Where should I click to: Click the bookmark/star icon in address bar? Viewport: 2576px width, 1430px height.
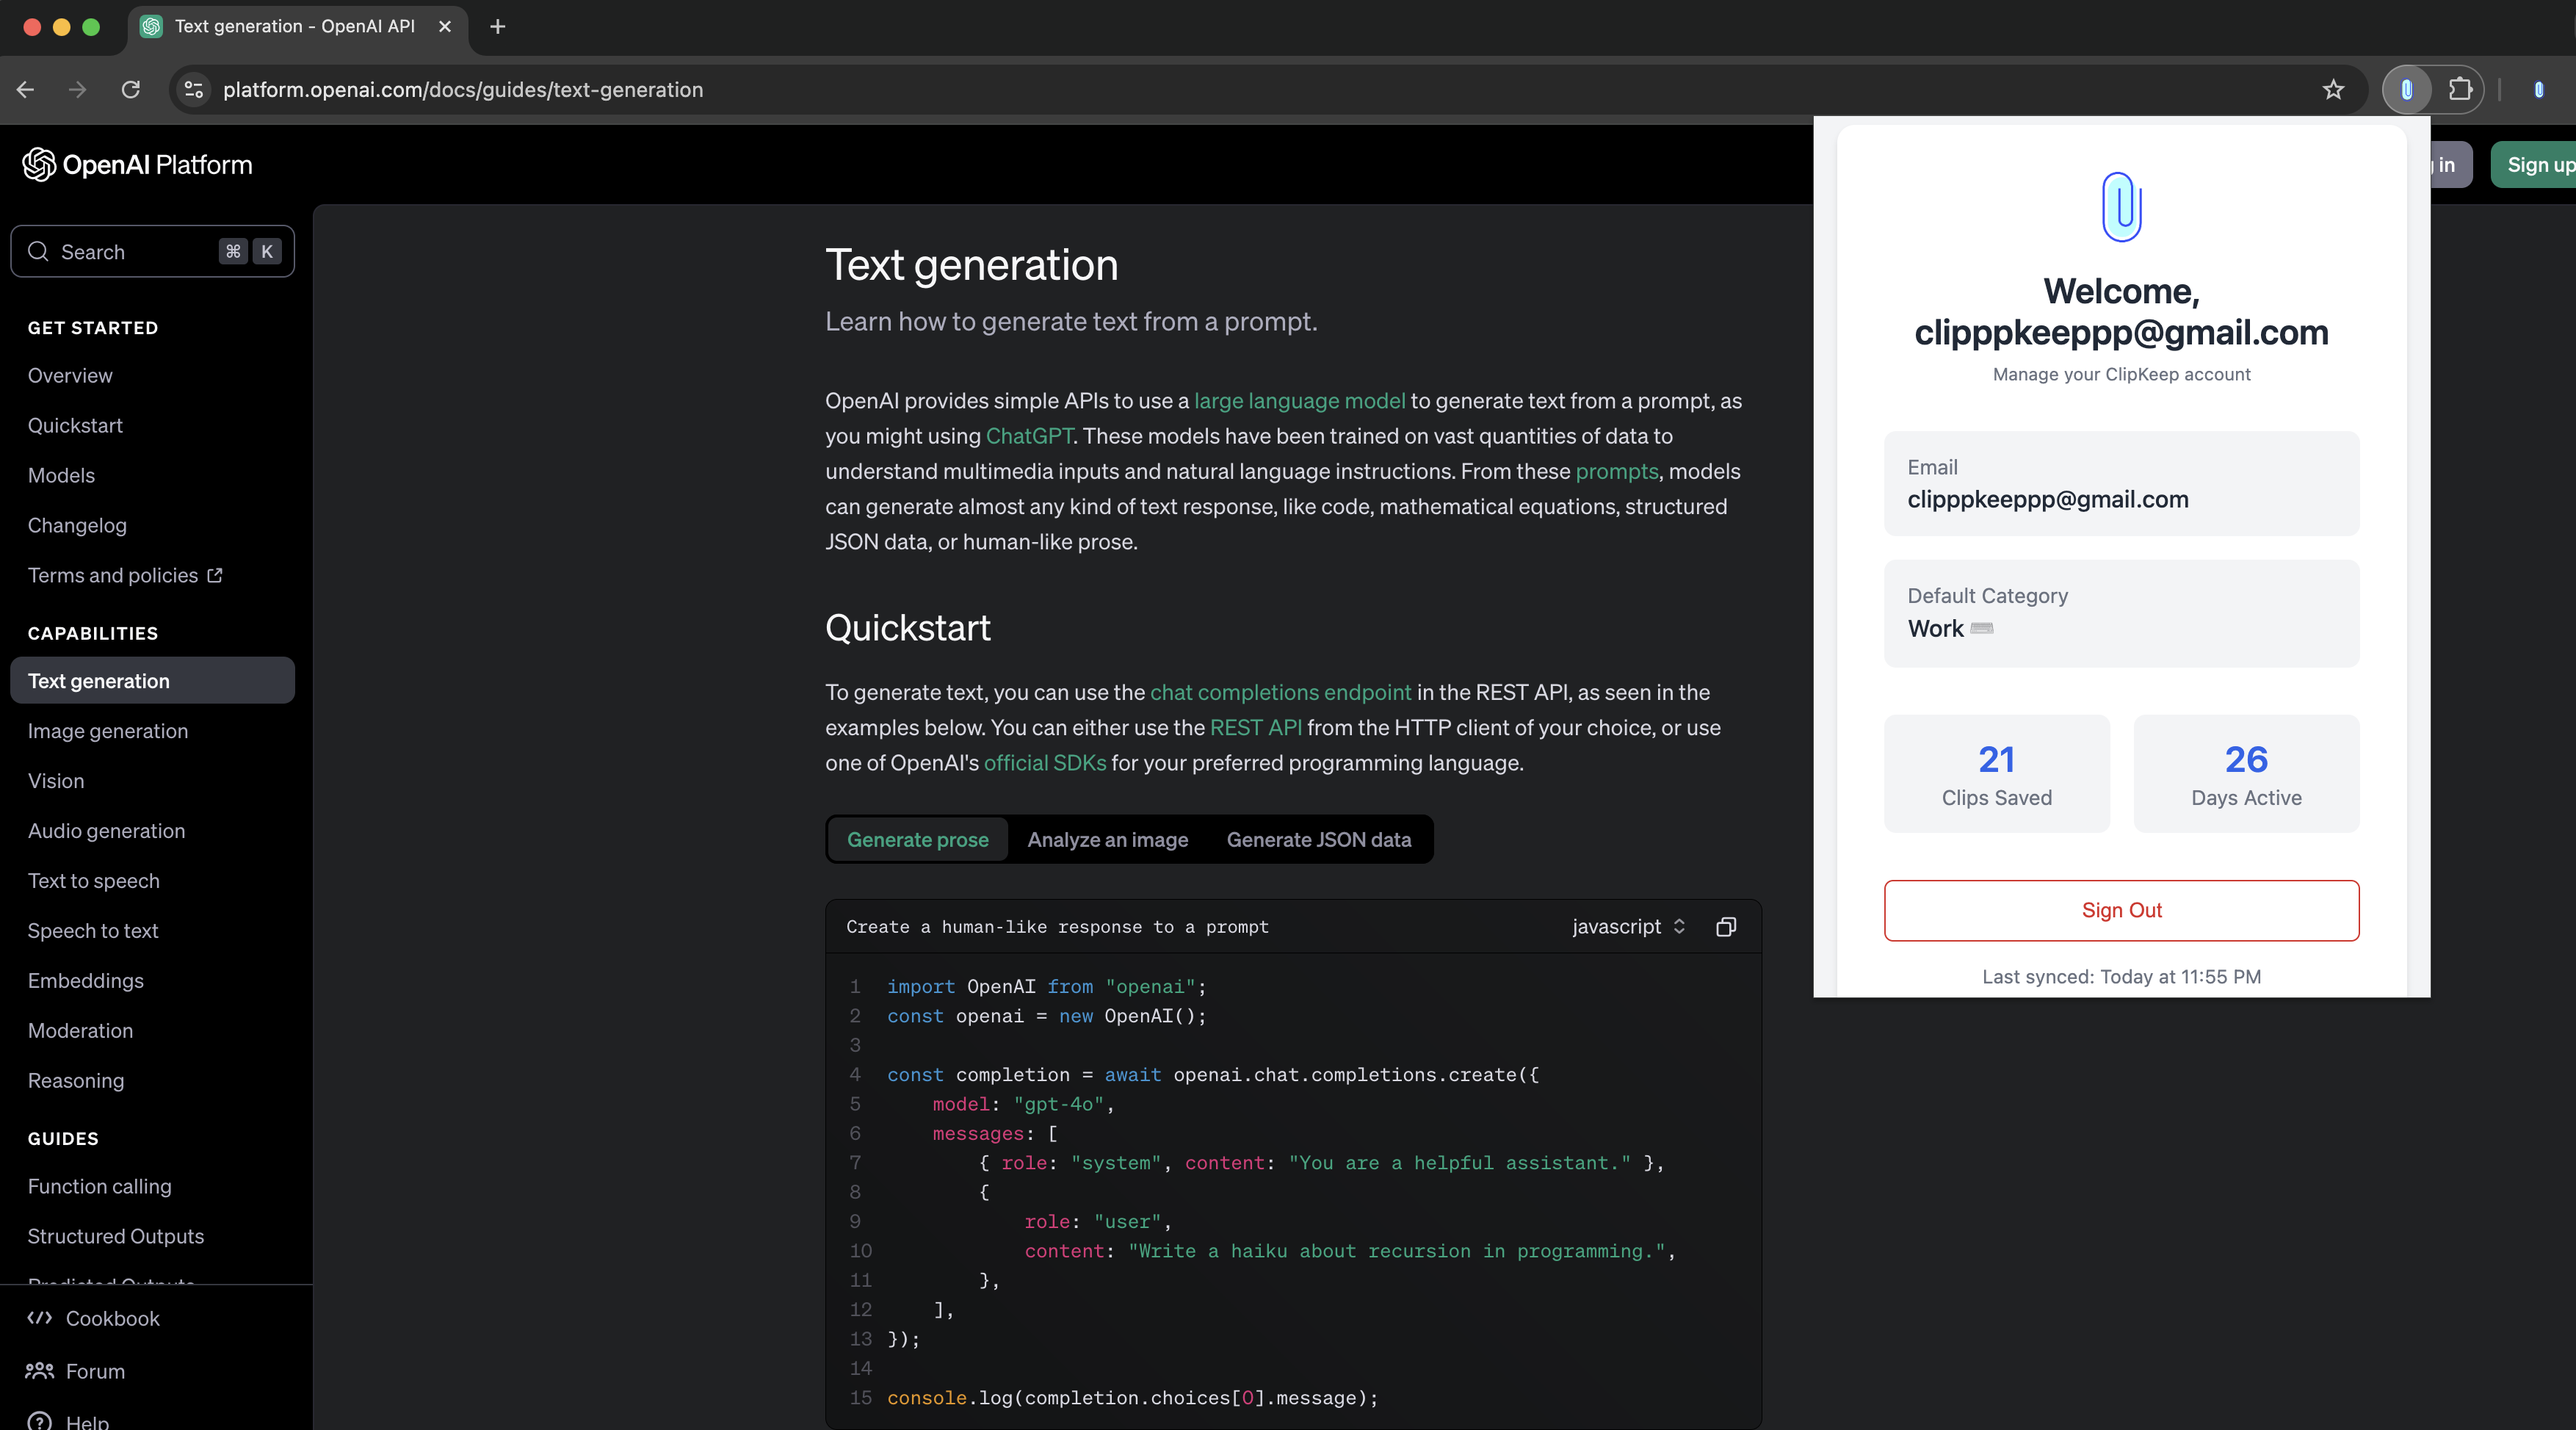pyautogui.click(x=2331, y=90)
